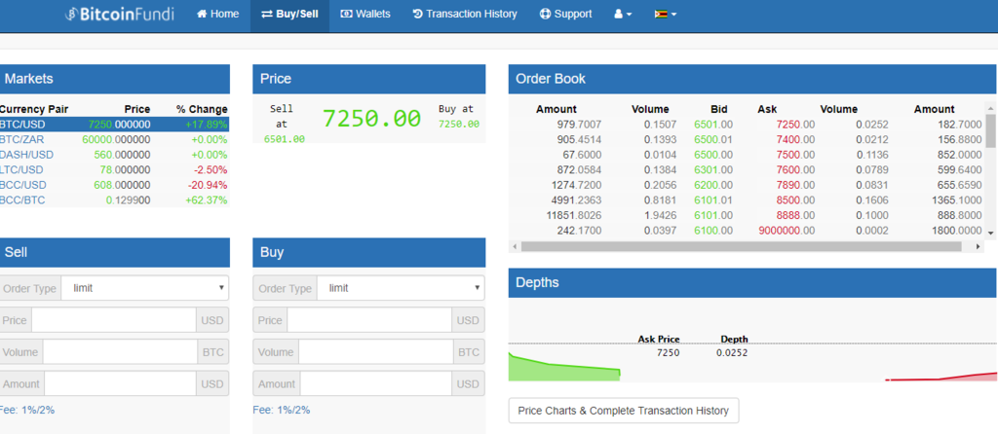The image size is (998, 434).
Task: Click the Support lifebuoy icon
Action: (545, 14)
